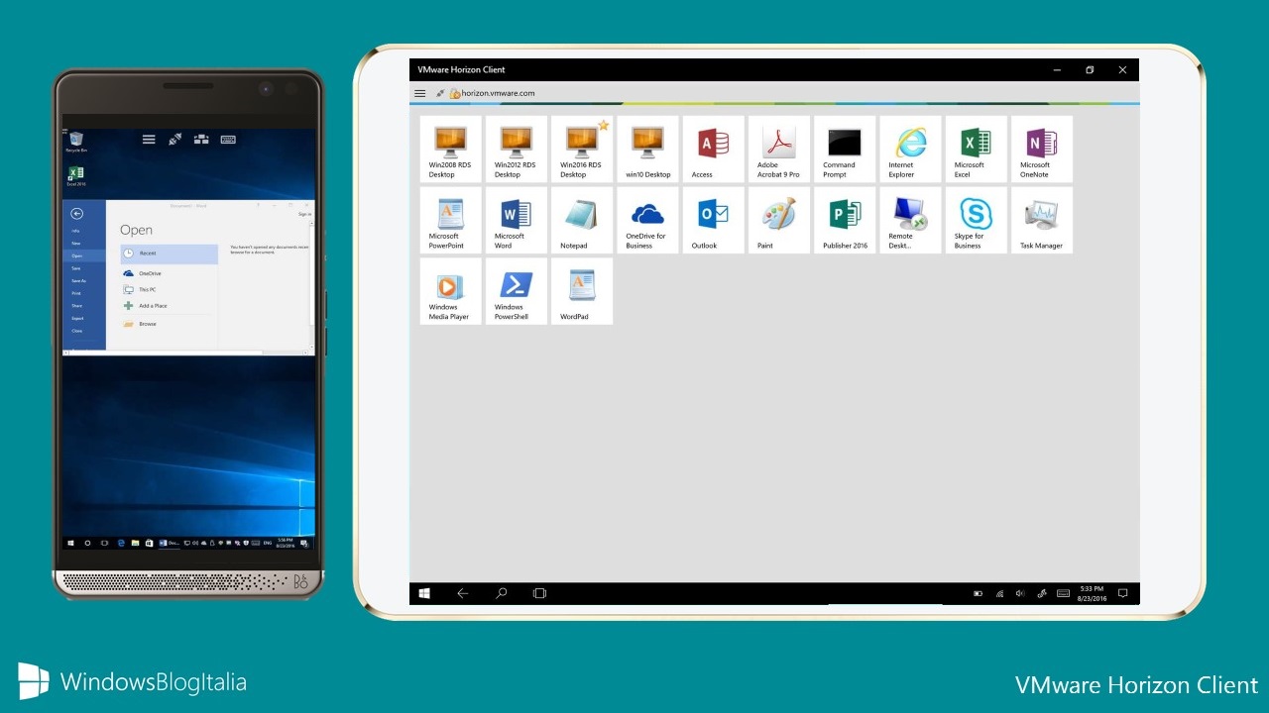Image resolution: width=1269 pixels, height=713 pixels.
Task: Connect to the win10 Desktop
Action: click(647, 150)
